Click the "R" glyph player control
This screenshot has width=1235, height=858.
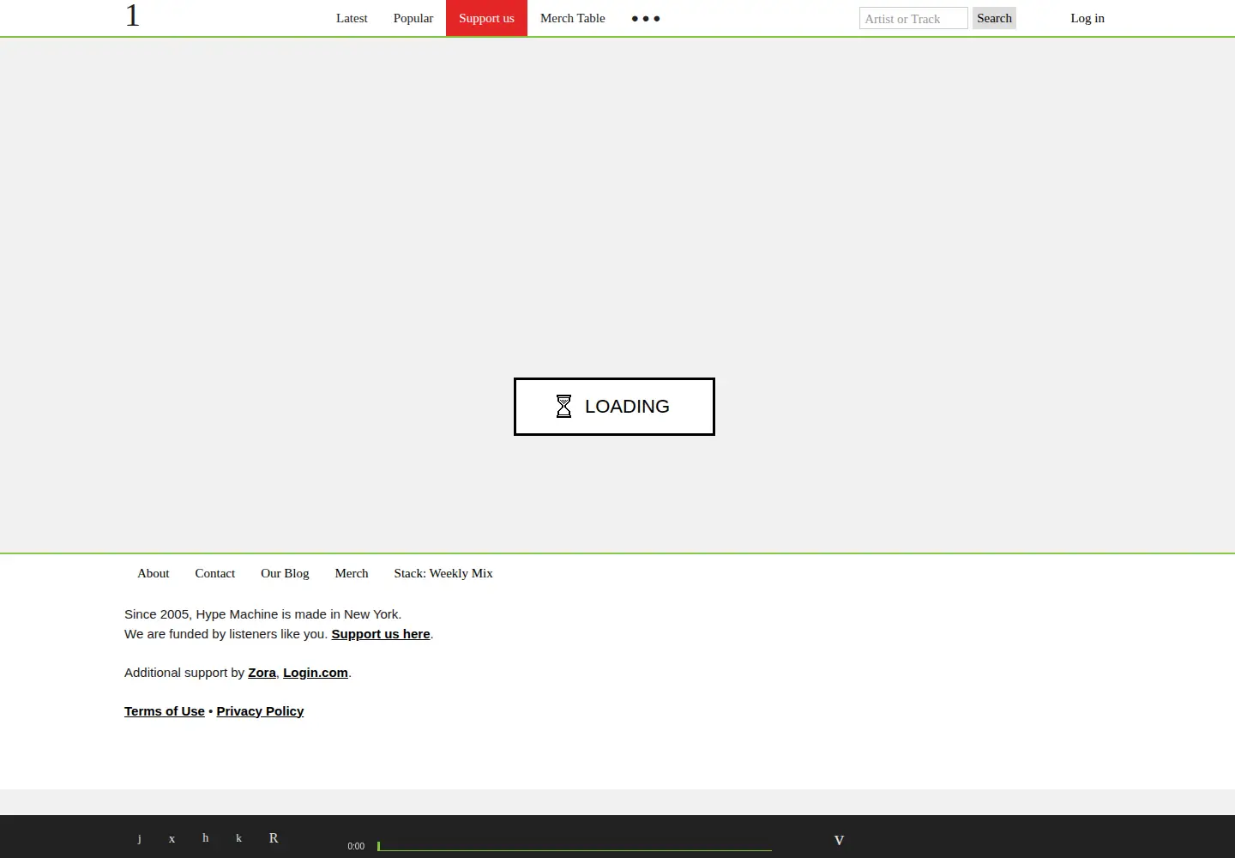pyautogui.click(x=274, y=838)
